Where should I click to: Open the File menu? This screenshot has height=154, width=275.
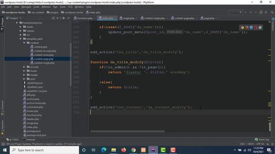pyautogui.click(x=3, y=7)
